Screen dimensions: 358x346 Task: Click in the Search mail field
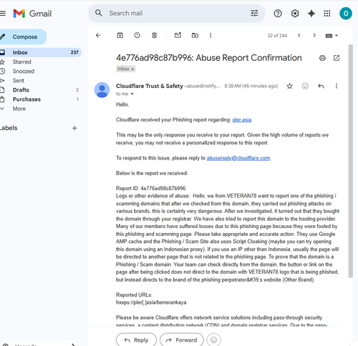click(x=177, y=14)
